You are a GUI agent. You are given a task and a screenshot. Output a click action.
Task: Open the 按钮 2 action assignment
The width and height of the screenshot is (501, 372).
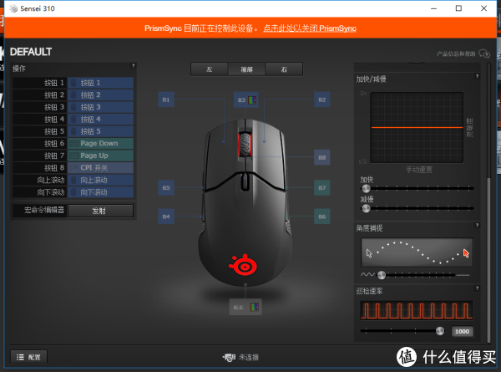pos(100,95)
